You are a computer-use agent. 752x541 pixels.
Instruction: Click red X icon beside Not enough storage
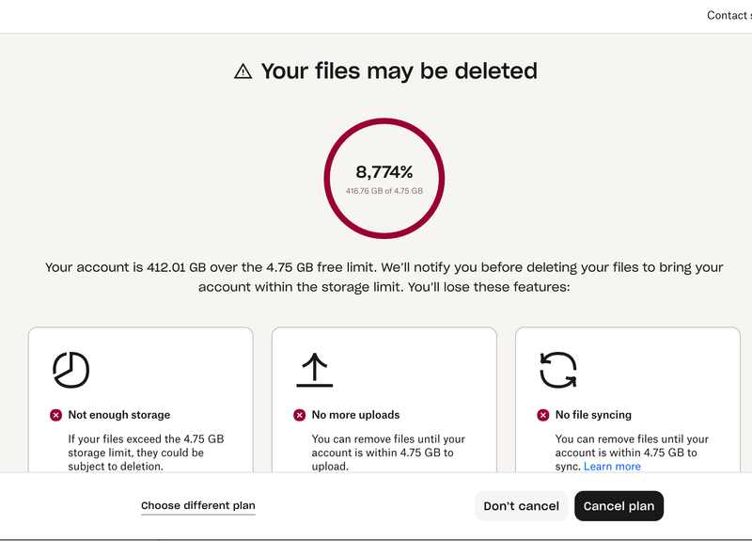tap(56, 415)
